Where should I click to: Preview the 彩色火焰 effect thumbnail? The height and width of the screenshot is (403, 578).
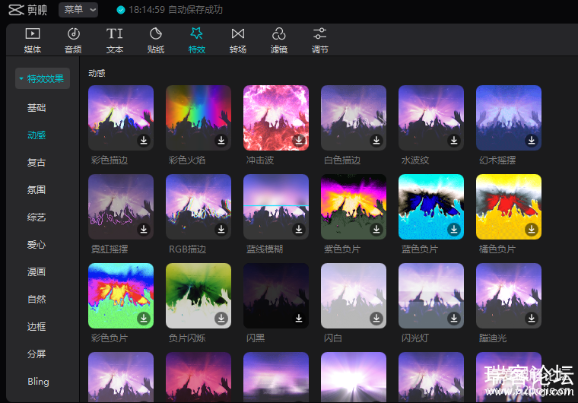click(198, 118)
